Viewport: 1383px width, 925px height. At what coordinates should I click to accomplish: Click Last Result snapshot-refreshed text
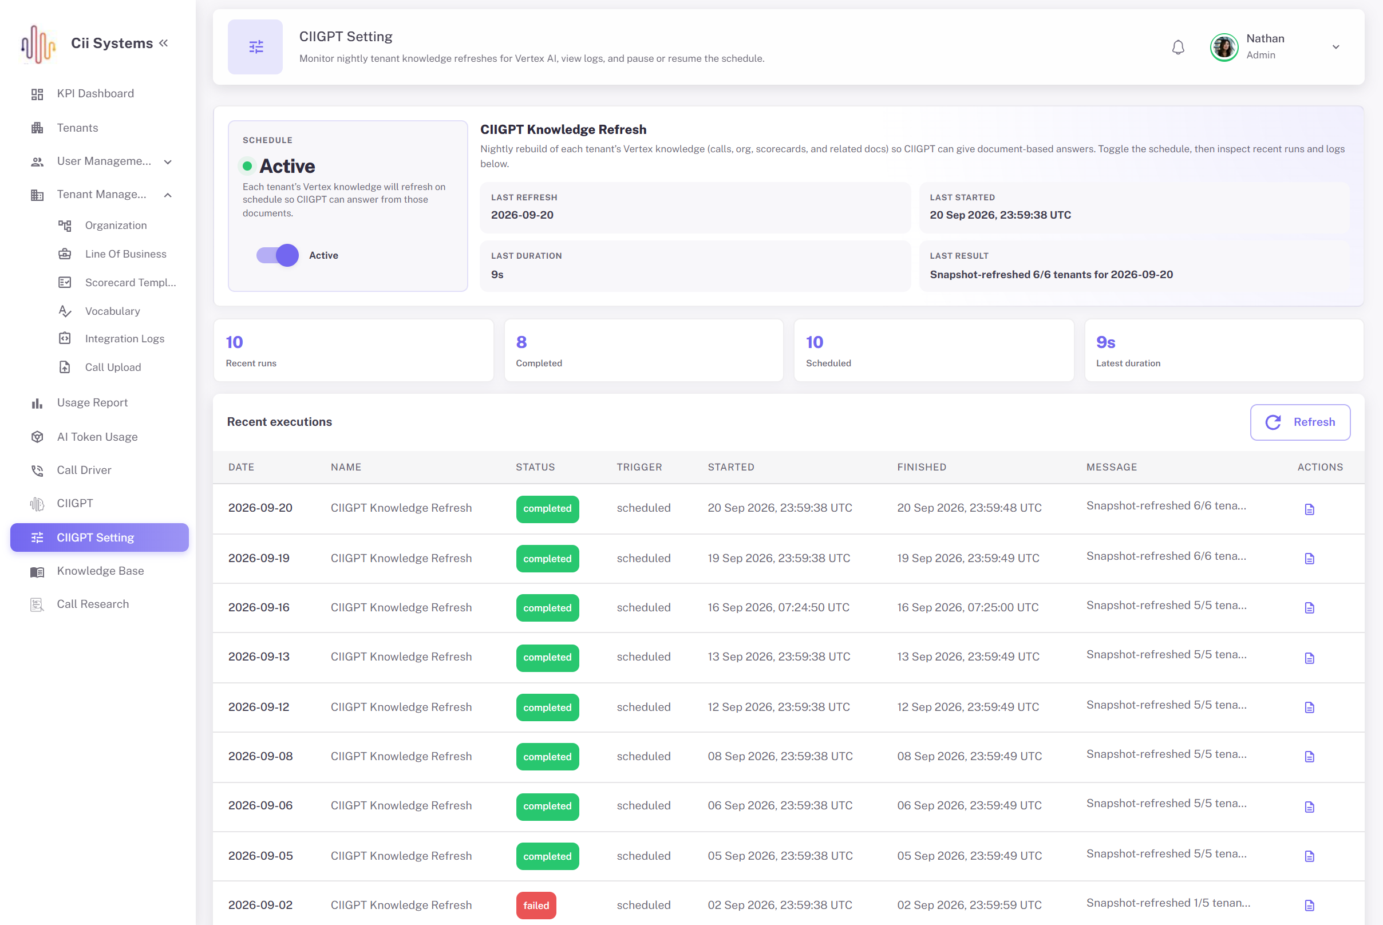coord(1051,275)
